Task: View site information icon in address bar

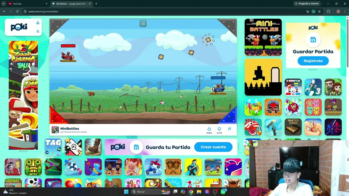Action: point(25,11)
